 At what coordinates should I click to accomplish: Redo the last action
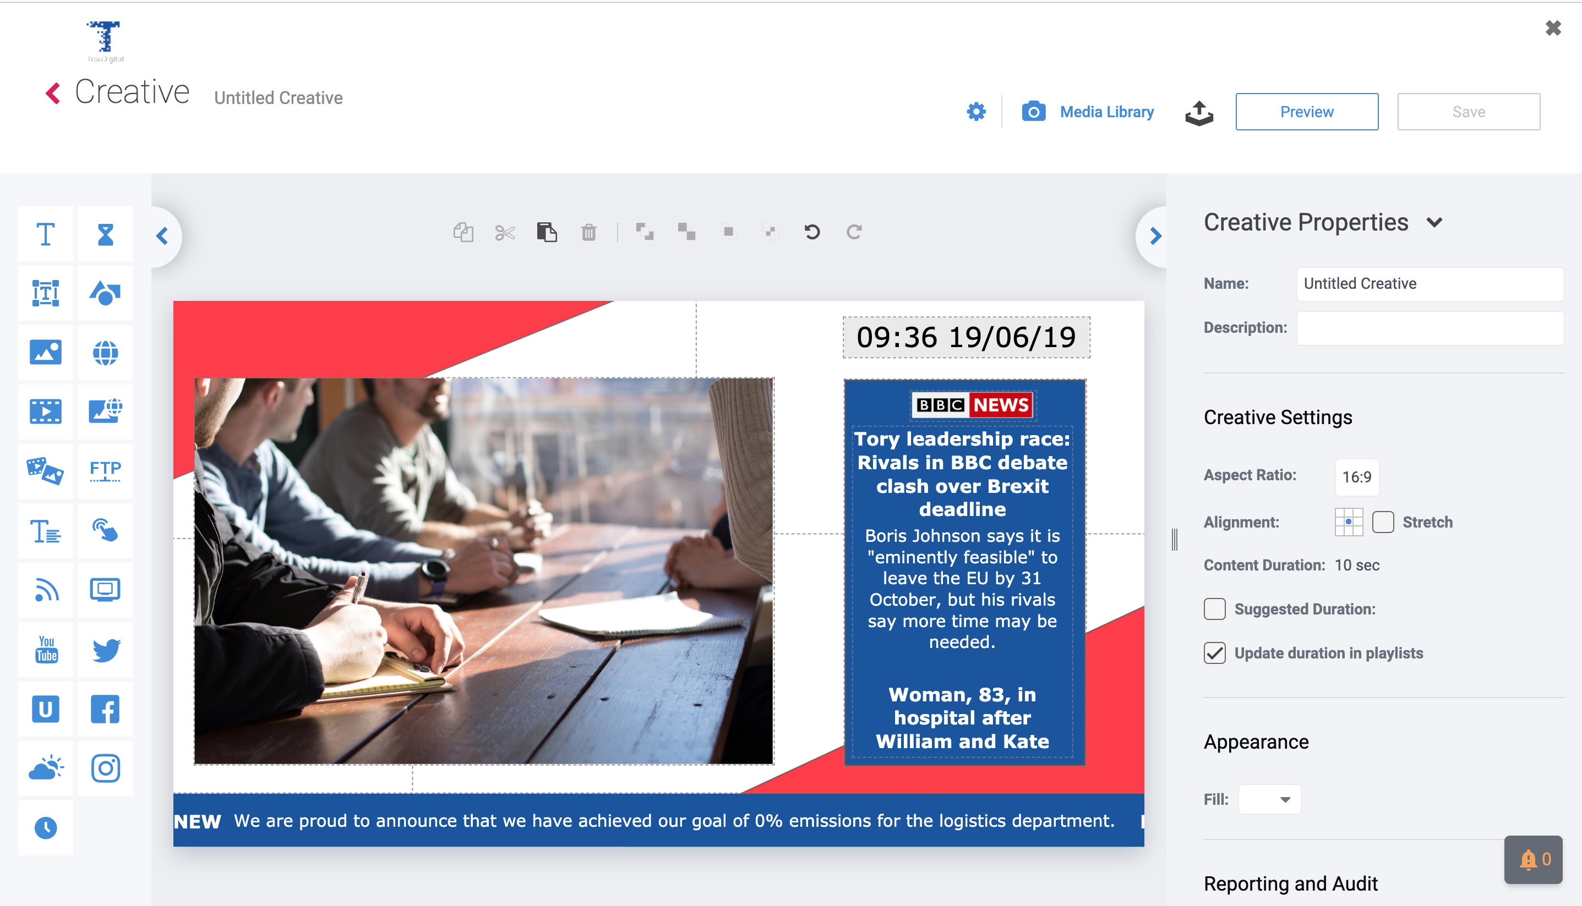854,232
